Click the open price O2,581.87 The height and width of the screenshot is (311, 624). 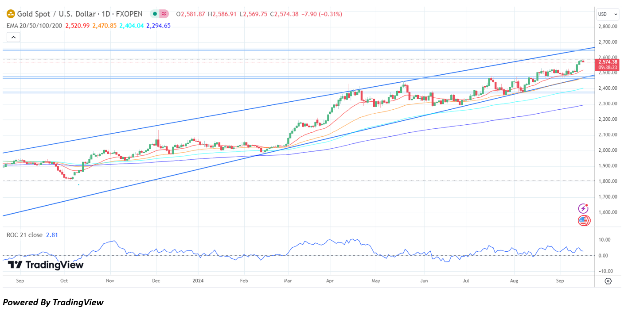[191, 14]
